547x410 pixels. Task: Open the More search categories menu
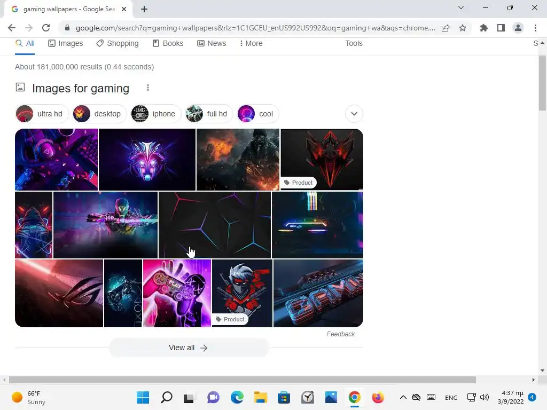251,44
